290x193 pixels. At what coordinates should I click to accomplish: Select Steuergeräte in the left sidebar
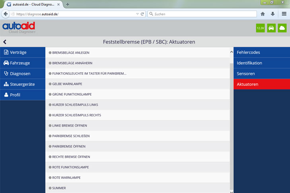(23, 84)
